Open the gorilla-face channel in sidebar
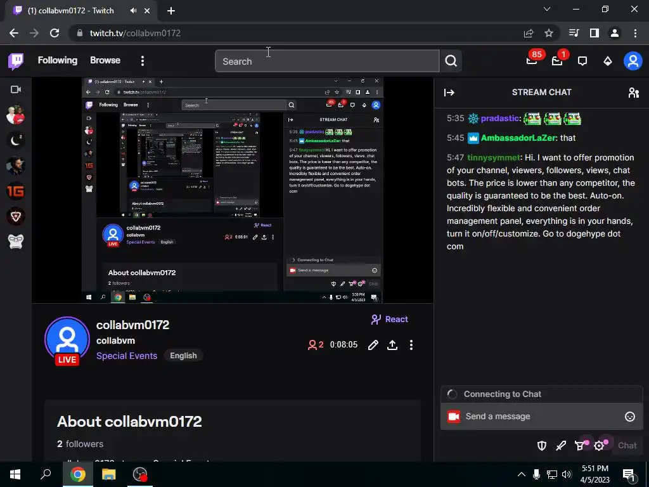 pos(16,242)
